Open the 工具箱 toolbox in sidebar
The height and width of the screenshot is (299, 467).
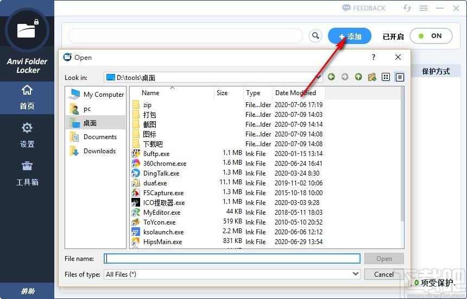[x=27, y=173]
